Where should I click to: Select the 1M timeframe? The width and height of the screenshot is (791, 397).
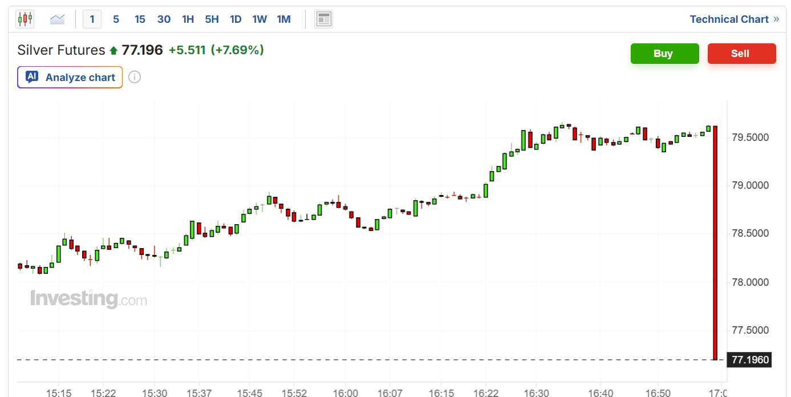[x=283, y=19]
